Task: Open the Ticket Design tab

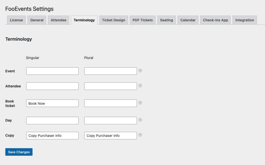Action: point(113,20)
